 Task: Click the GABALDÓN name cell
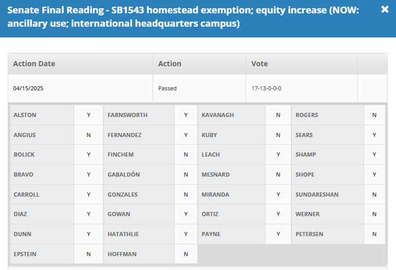tap(138, 174)
